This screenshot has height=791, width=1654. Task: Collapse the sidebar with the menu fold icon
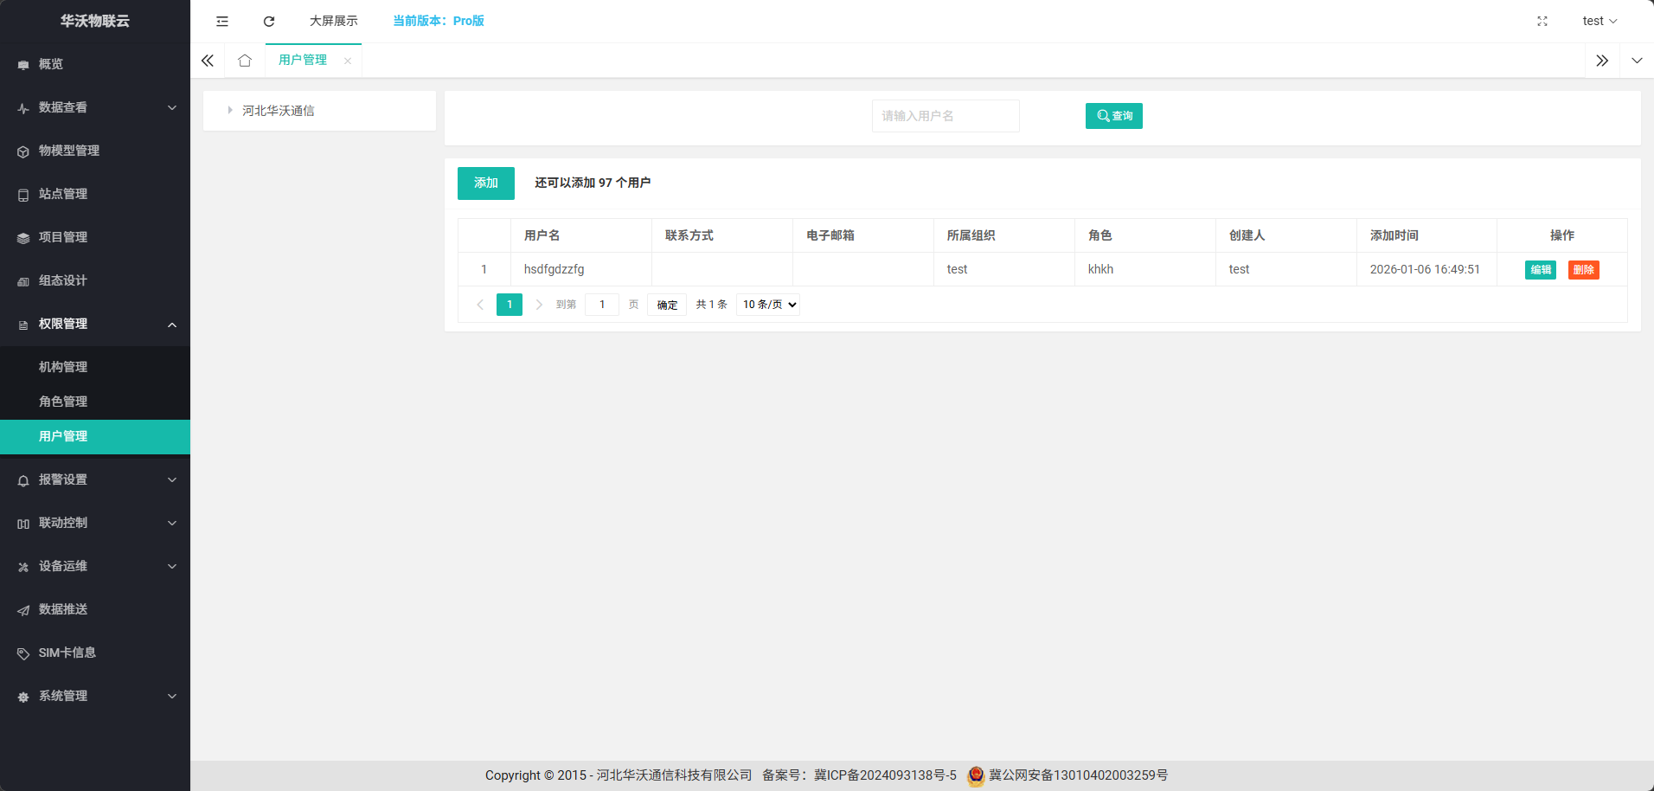pyautogui.click(x=222, y=21)
